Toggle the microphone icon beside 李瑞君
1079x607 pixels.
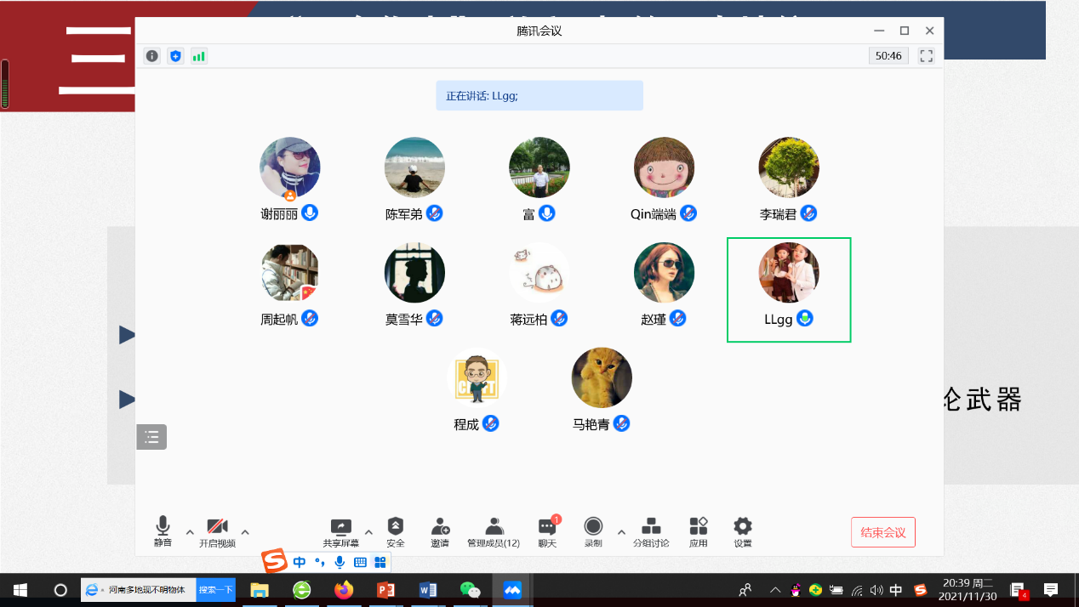(x=809, y=213)
